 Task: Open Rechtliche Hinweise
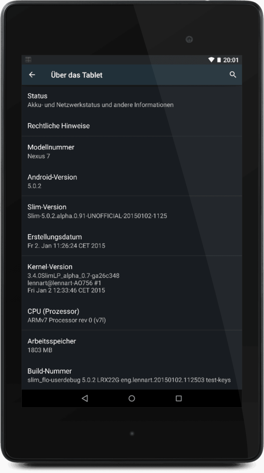132,126
